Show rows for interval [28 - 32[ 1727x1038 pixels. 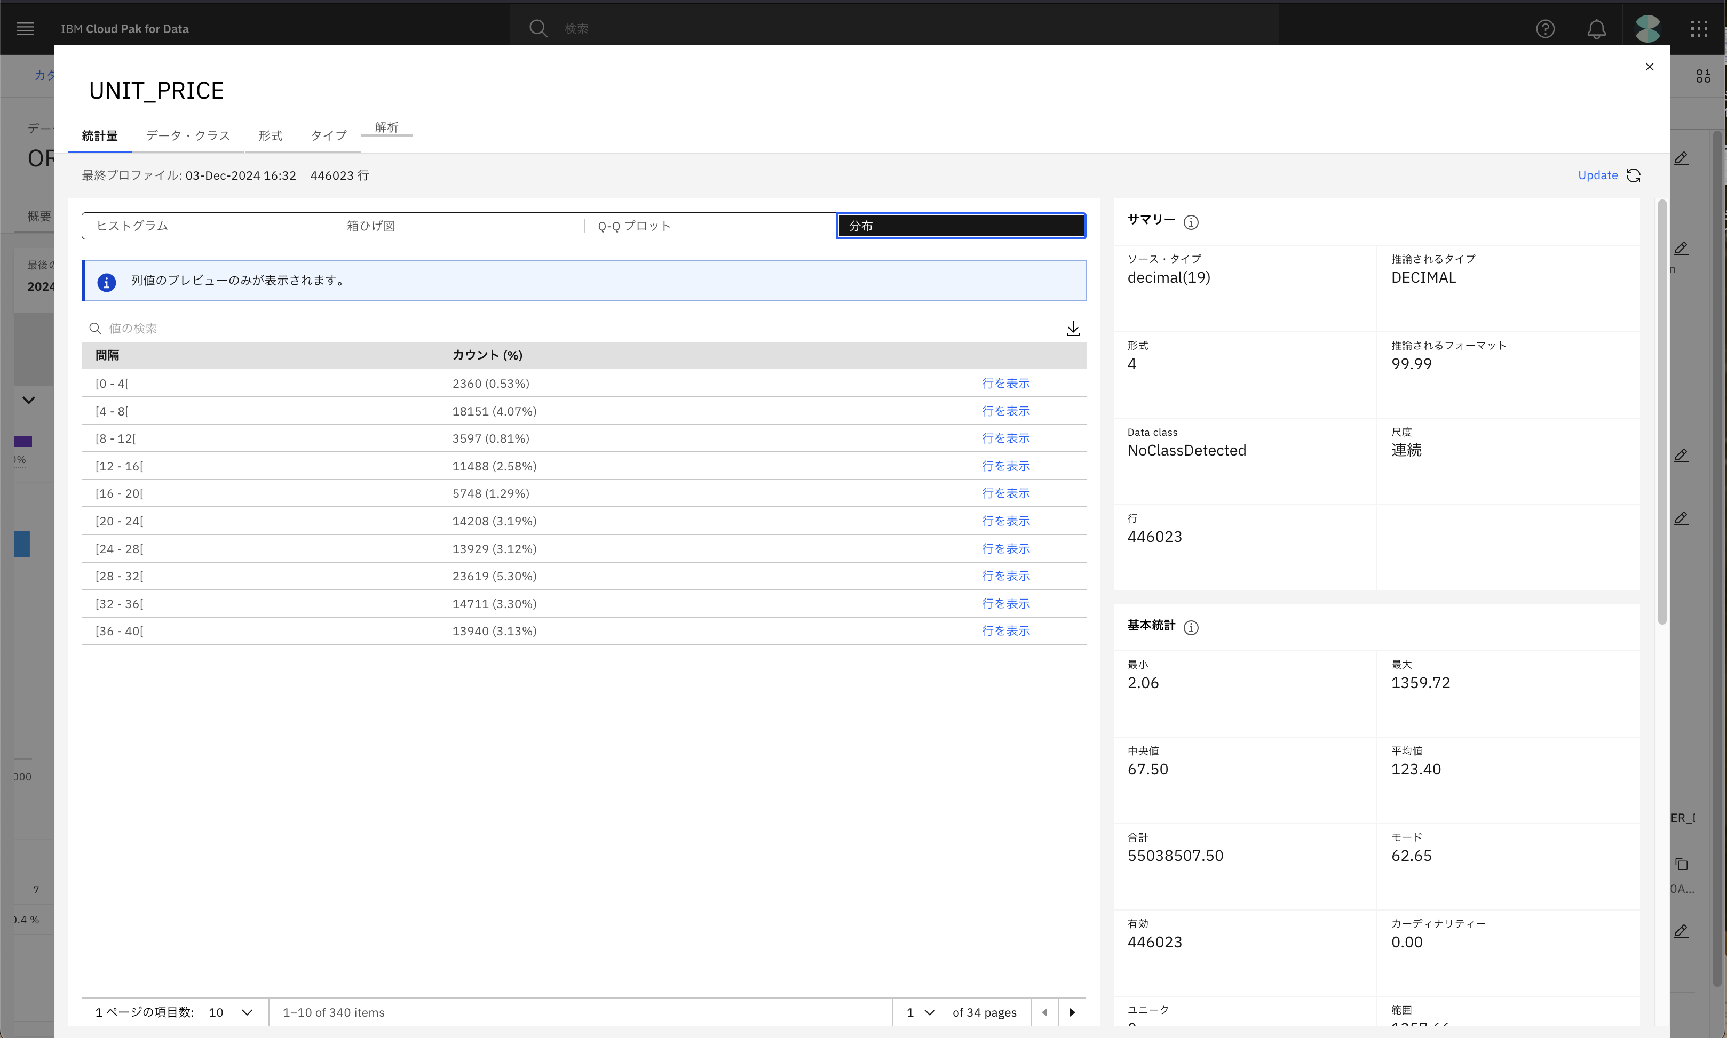(x=1005, y=576)
